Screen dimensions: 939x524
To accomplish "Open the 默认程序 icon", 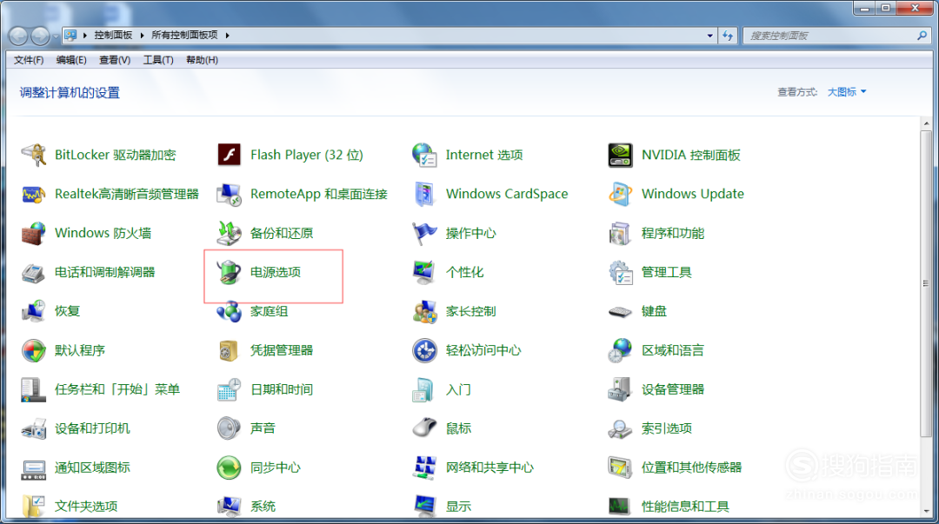I will click(34, 350).
